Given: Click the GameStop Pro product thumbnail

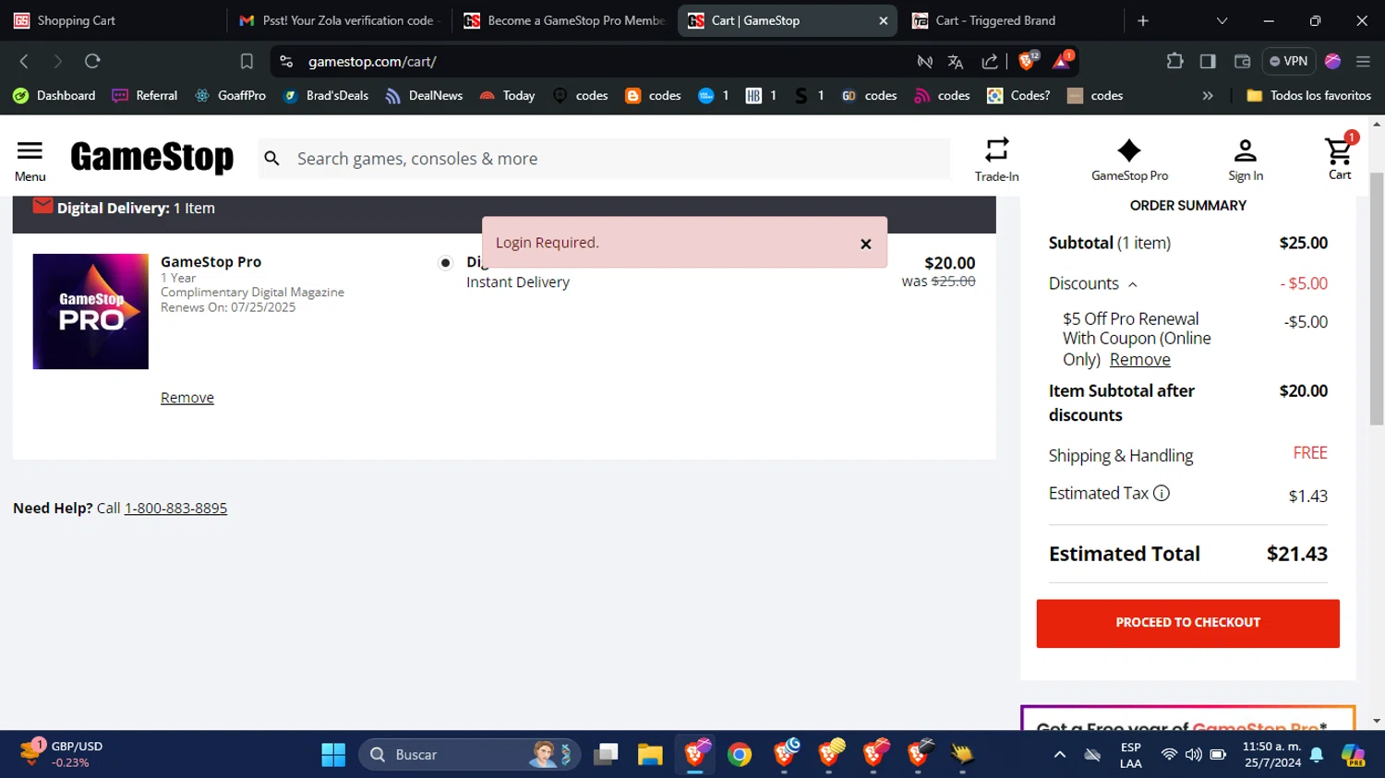Looking at the screenshot, I should click(x=90, y=312).
